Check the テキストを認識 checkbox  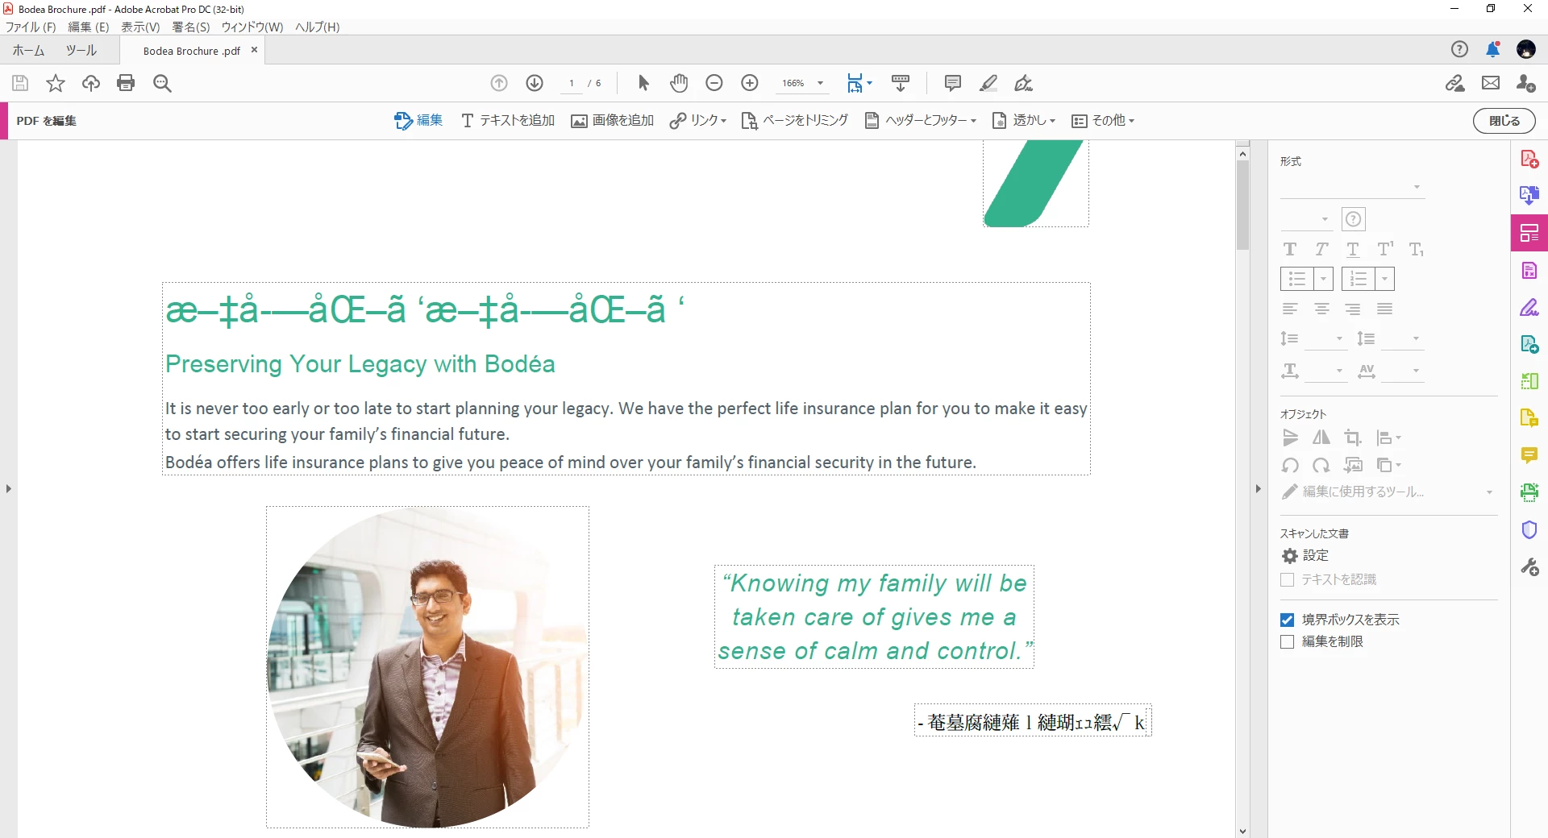1288,579
